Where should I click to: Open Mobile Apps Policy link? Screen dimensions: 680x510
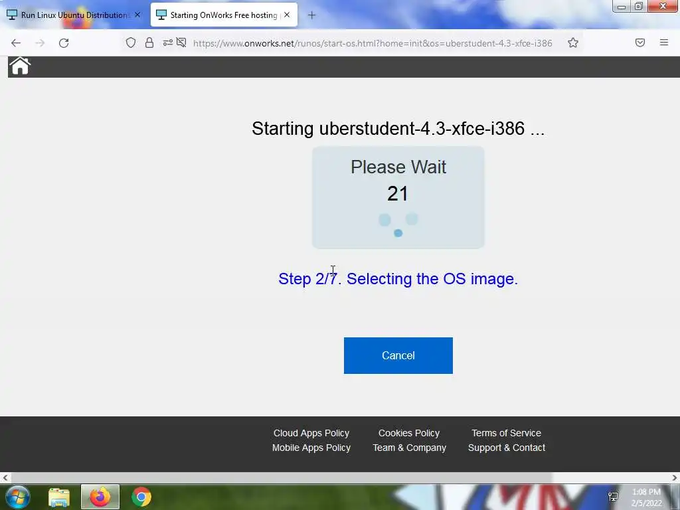click(311, 448)
